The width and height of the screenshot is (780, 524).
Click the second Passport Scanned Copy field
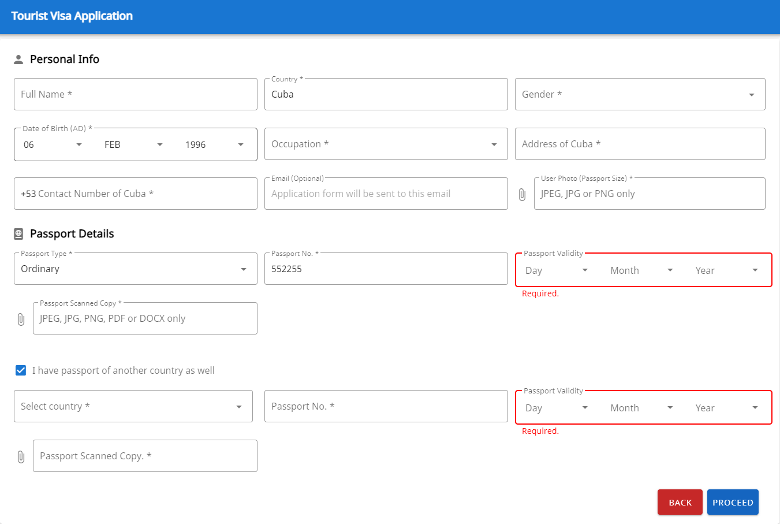(x=145, y=456)
